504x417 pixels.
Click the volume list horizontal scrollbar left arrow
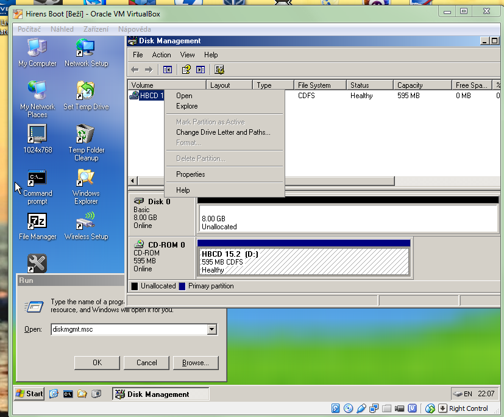coord(133,180)
